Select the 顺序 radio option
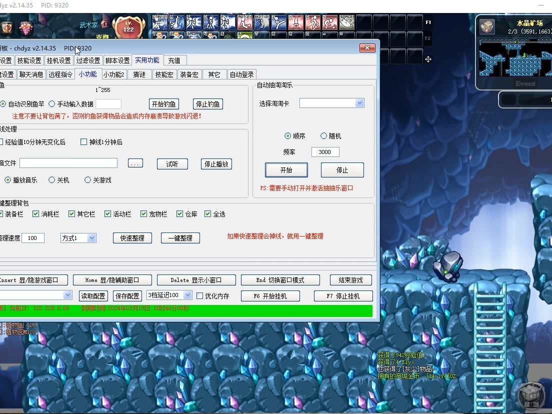The height and width of the screenshot is (414, 552). click(287, 136)
